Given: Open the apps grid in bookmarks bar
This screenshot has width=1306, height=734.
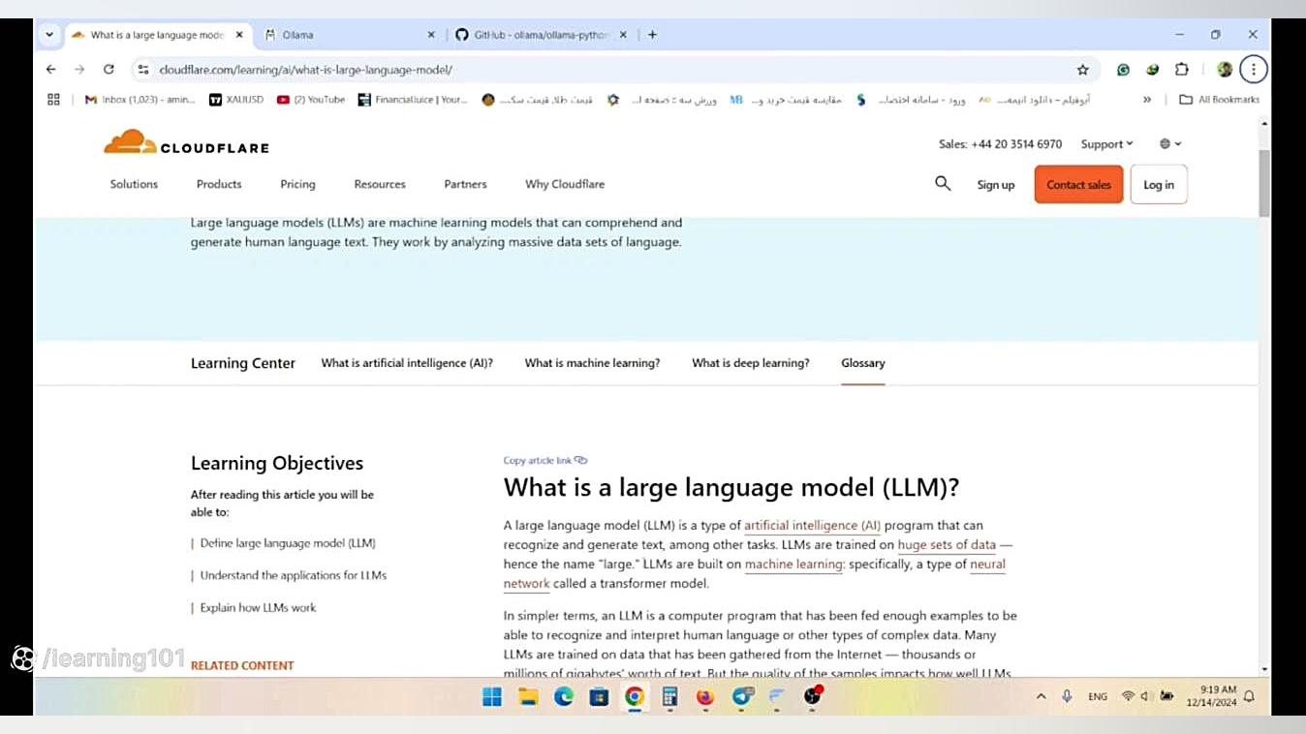Looking at the screenshot, I should click(53, 99).
